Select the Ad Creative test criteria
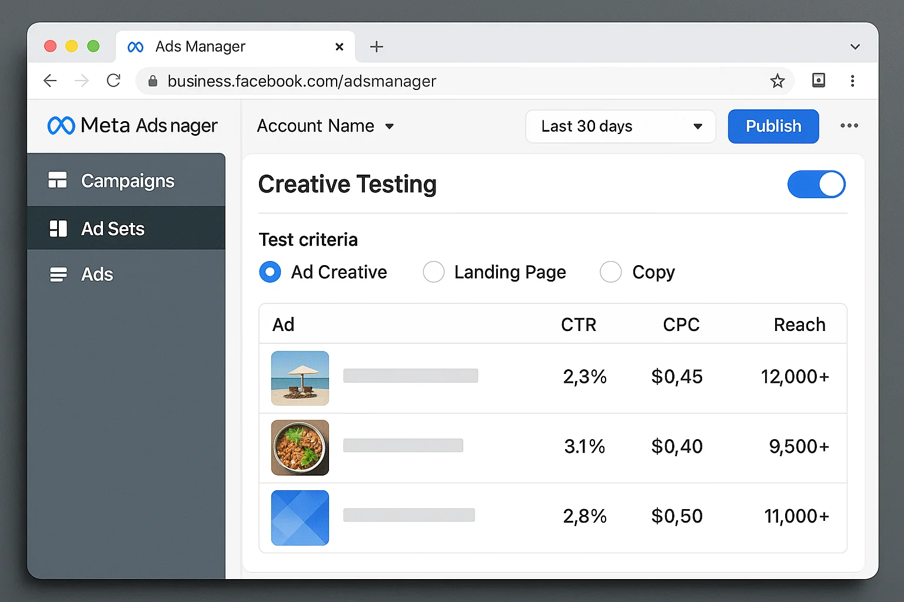 point(270,272)
